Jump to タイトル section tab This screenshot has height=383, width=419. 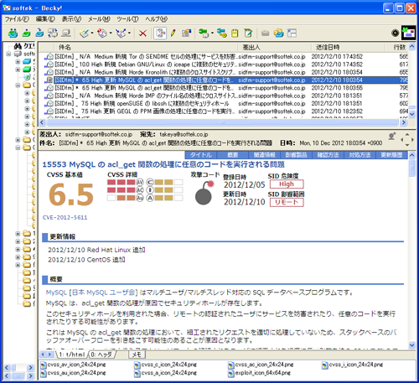coord(201,155)
